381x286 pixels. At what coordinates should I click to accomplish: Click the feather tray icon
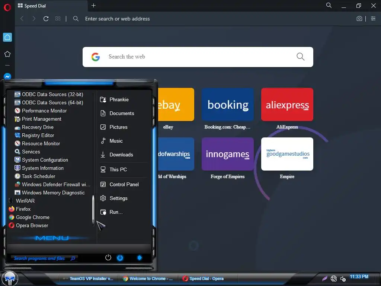(325, 279)
